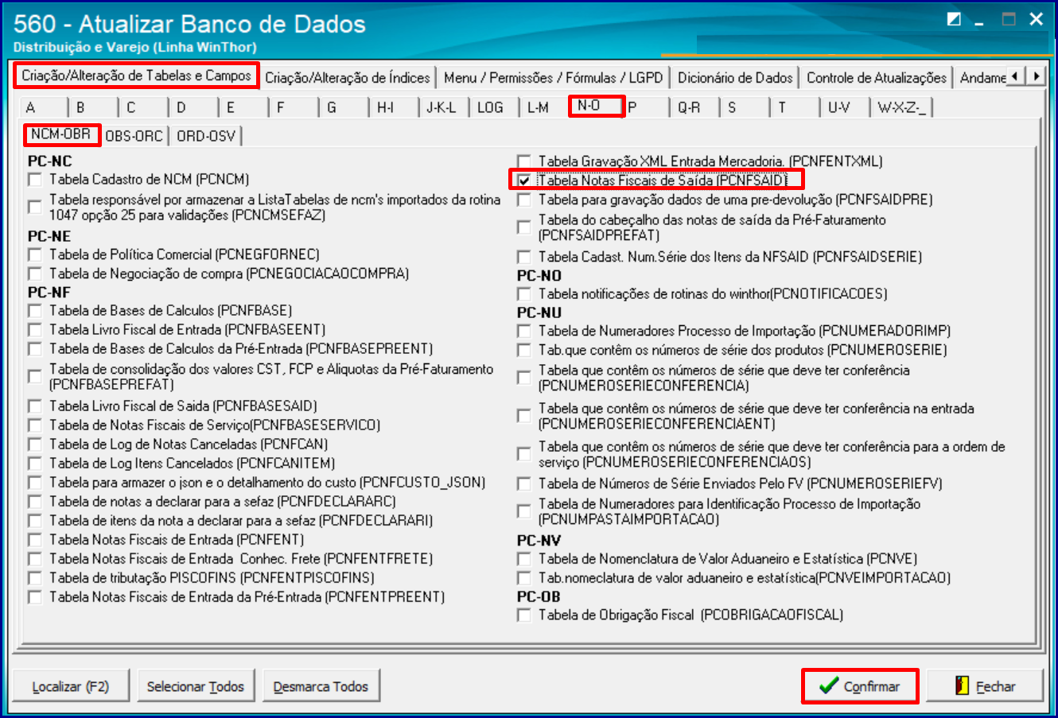Check Tabela Notas Fiscais de Entrada (PCNFENT)
This screenshot has height=718, width=1058.
coord(35,540)
